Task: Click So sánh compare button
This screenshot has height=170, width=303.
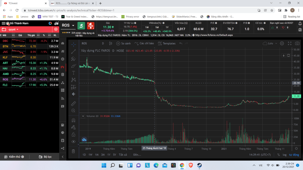Action: pos(123,43)
